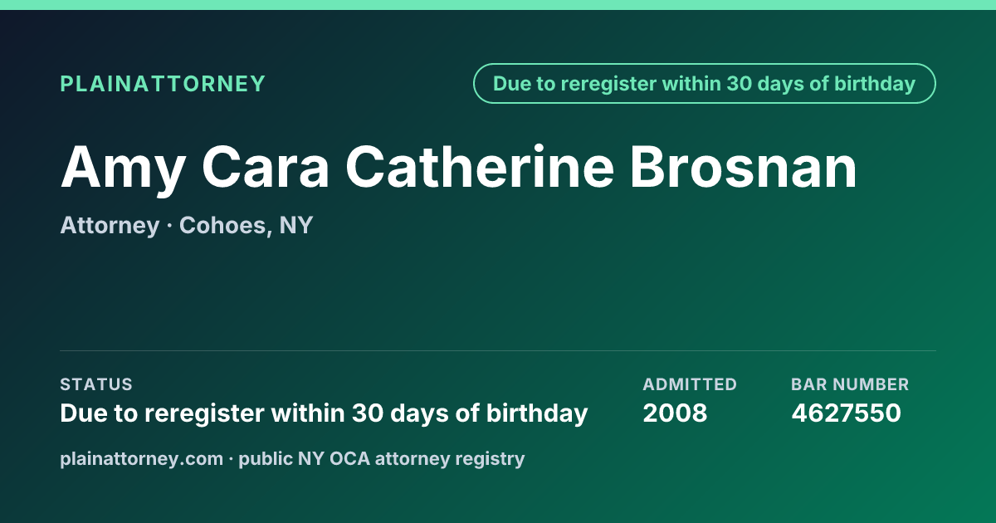Click the word birthday in the top badge
996x523 pixels.
coord(874,84)
